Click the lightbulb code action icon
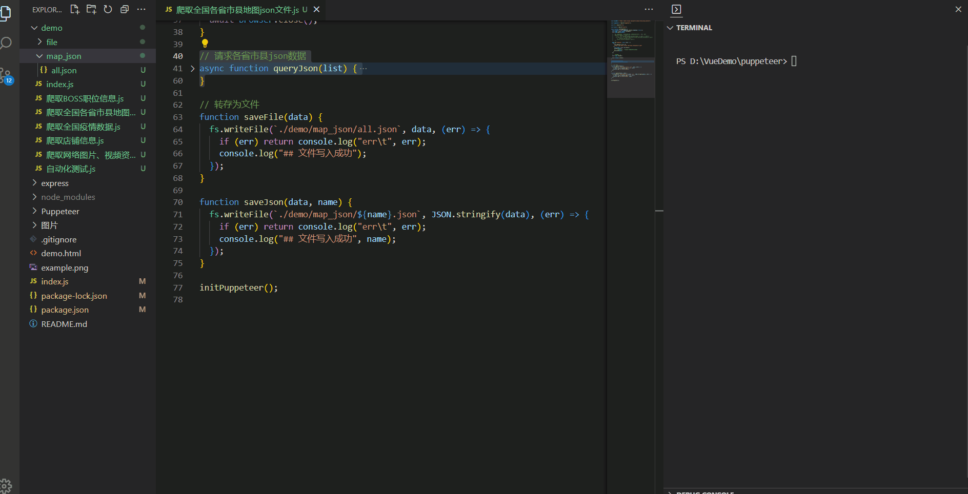 point(205,44)
